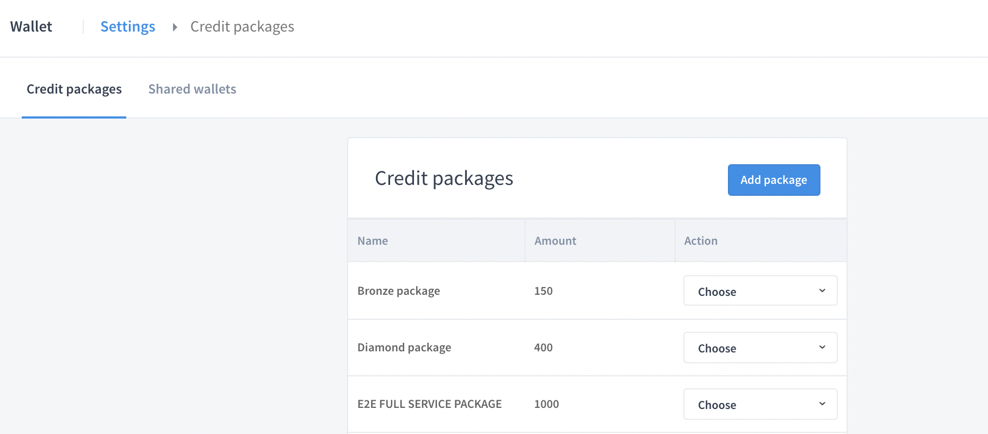Click the Credit packages breadcrumb text

242,27
